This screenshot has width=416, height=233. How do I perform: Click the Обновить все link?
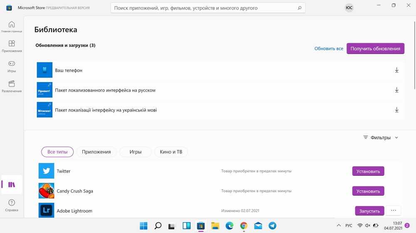(329, 49)
